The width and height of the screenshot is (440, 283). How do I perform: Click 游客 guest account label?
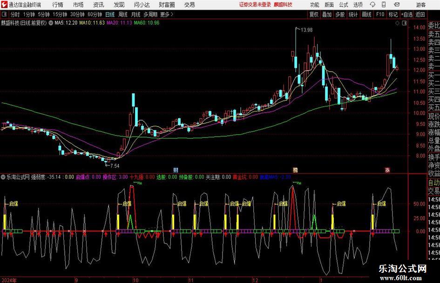coord(420,5)
